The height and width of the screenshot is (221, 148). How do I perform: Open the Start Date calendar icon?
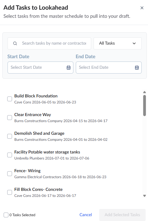pos(69,68)
